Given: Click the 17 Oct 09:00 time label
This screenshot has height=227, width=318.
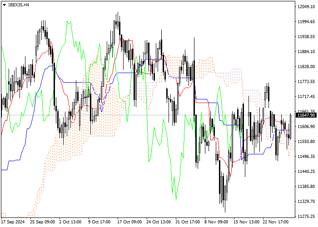Looking at the screenshot, I should [x=129, y=222].
